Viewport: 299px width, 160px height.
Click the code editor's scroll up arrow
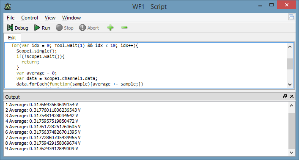(290, 47)
